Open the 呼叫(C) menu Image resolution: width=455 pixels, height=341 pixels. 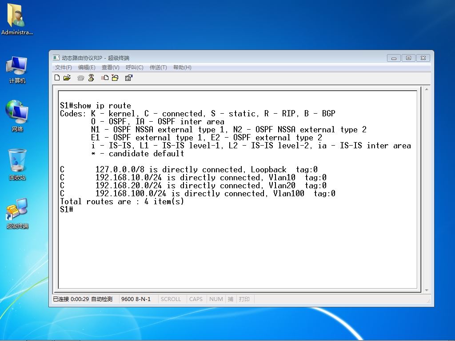(134, 67)
